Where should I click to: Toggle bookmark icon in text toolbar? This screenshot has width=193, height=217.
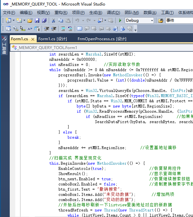click(80, 29)
